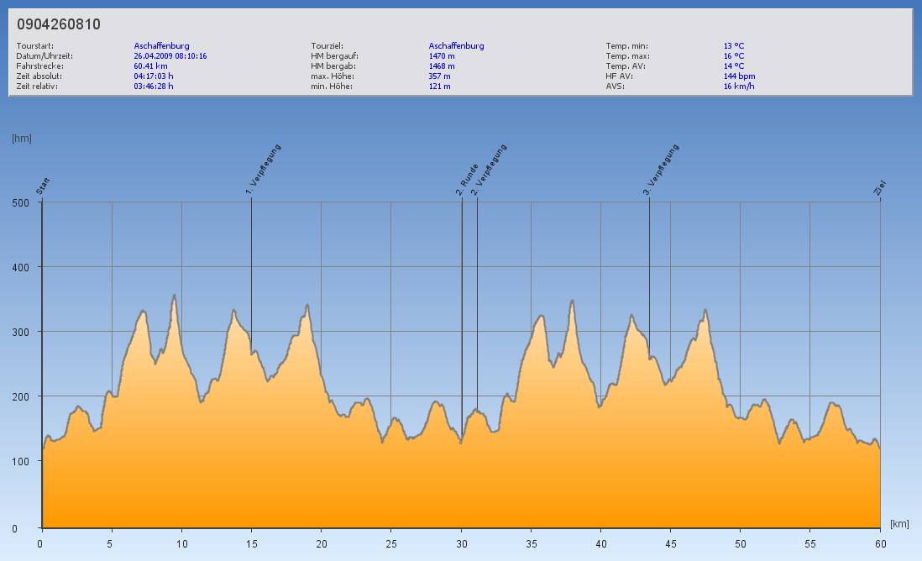Click the HF AV value 144 bpm
Screen dimensions: 922x561
739,76
